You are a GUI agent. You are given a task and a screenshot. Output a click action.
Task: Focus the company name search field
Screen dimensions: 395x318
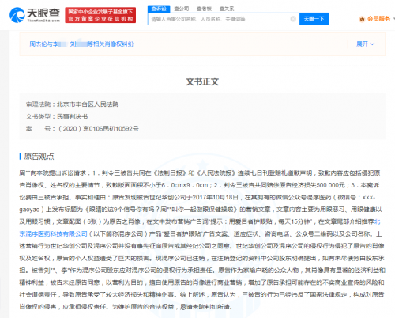(x=220, y=19)
